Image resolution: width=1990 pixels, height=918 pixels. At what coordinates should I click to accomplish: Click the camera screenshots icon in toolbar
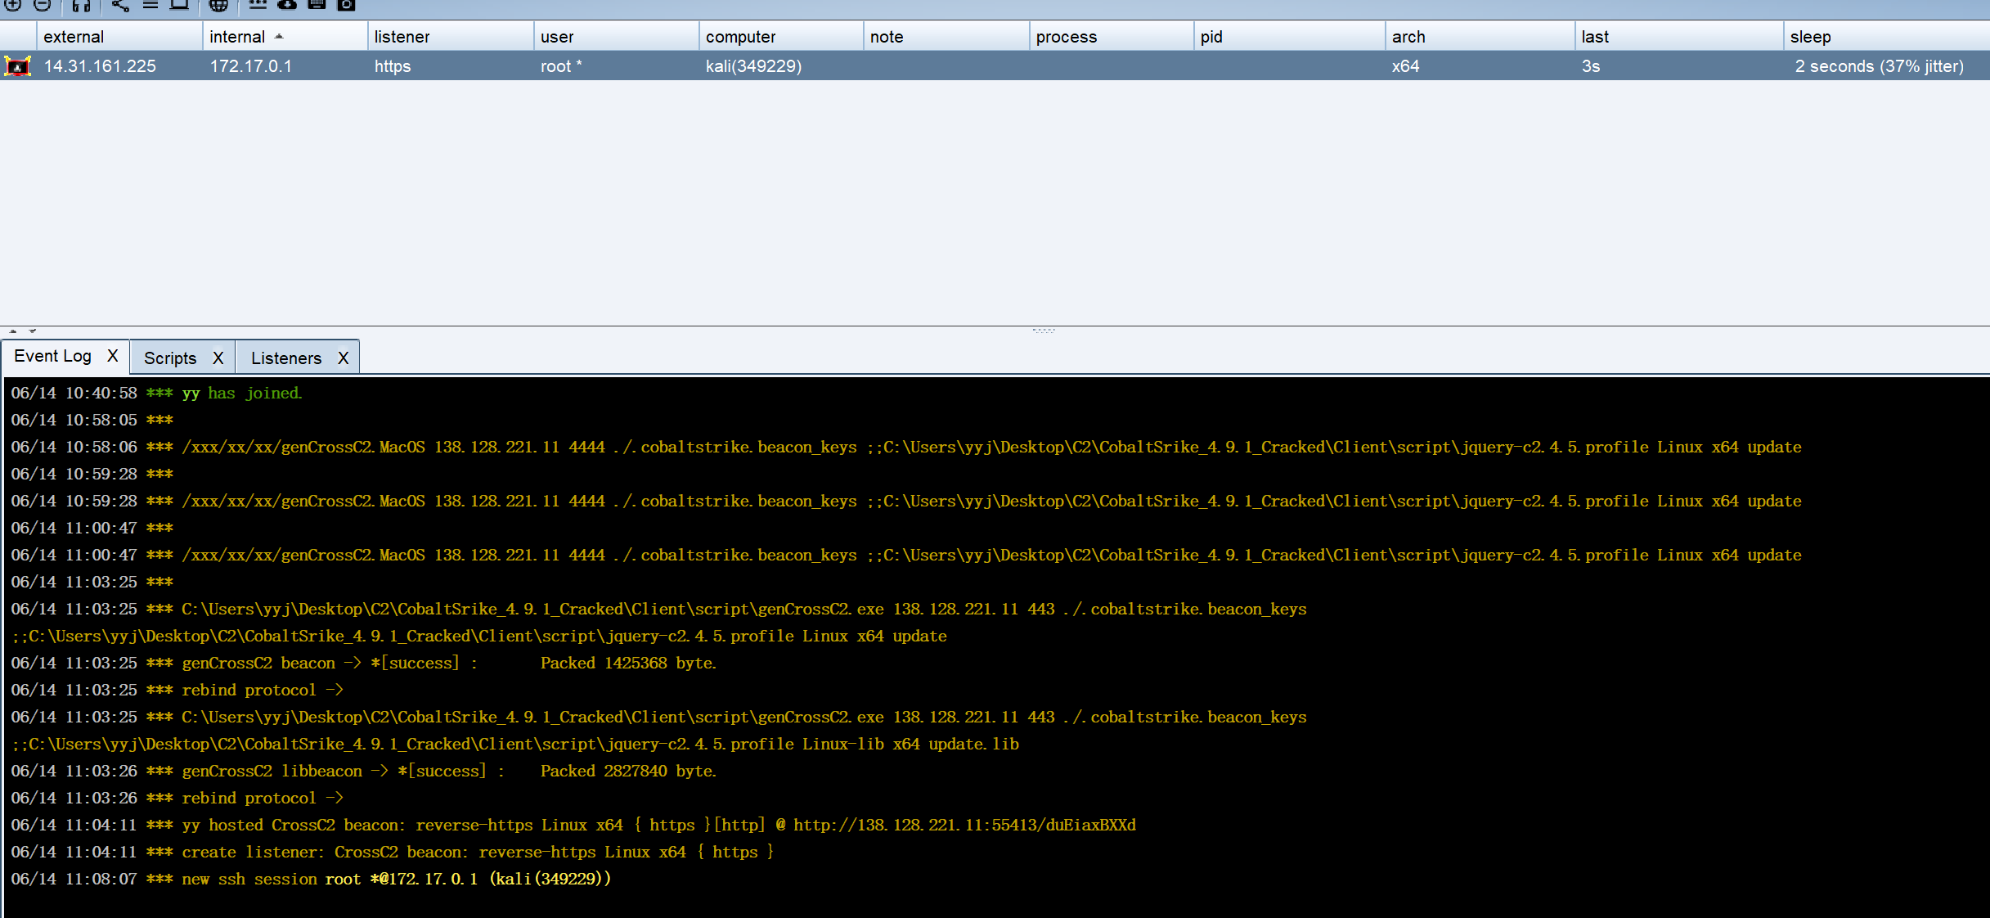[347, 5]
